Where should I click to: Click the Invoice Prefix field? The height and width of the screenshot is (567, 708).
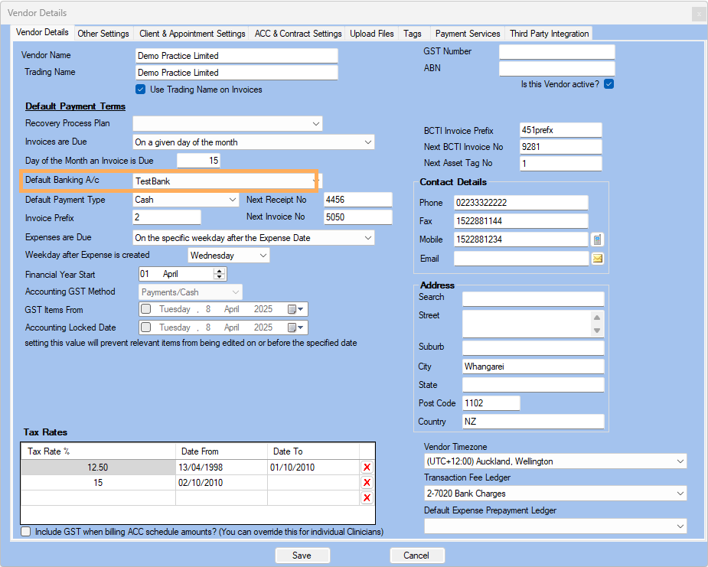click(167, 217)
